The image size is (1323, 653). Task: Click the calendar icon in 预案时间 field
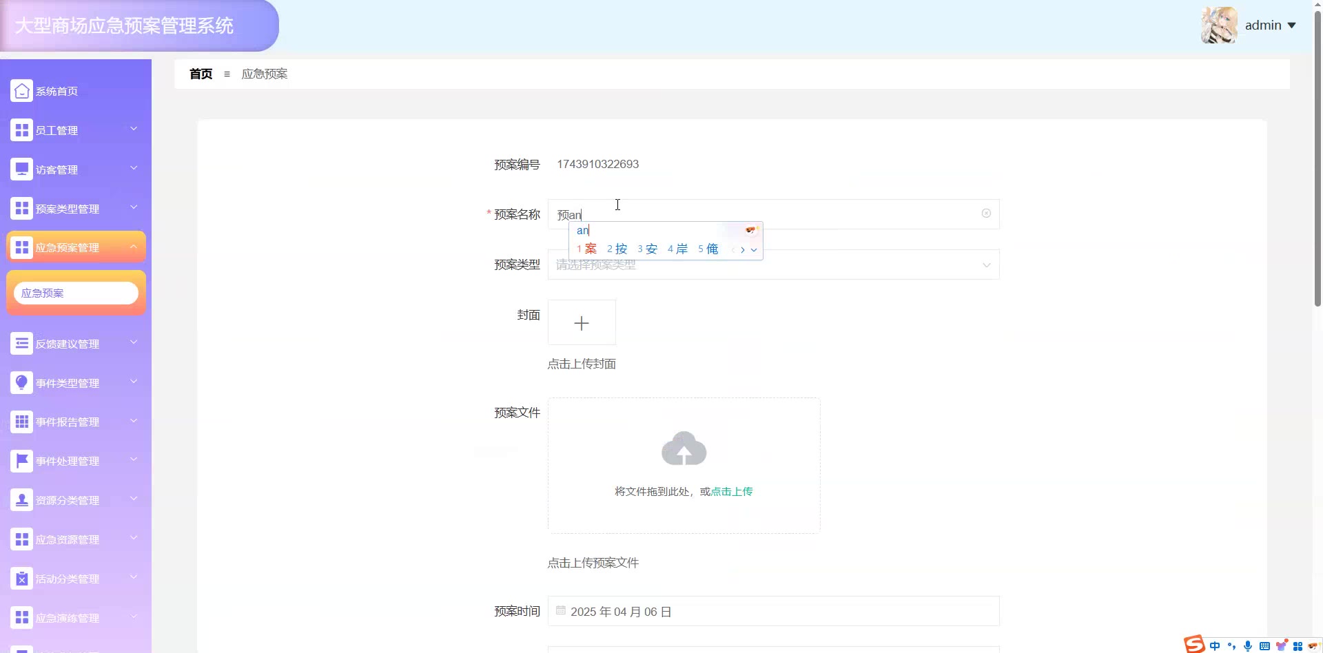[x=561, y=610]
